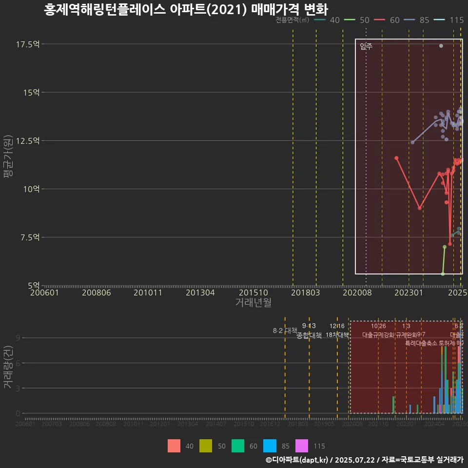The width and height of the screenshot is (468, 468).
Task: Click the blue 85㎡ swatch in bottom legend
Action: (270, 446)
